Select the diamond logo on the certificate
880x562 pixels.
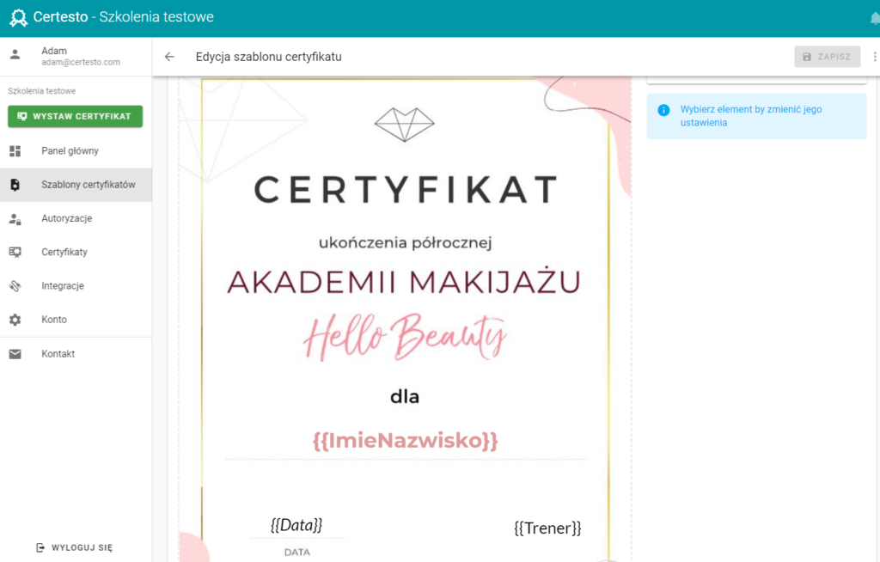pyautogui.click(x=405, y=124)
